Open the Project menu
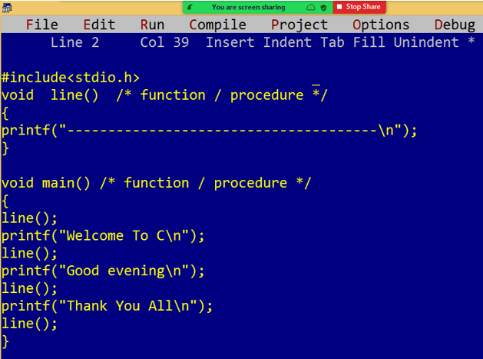 [299, 25]
